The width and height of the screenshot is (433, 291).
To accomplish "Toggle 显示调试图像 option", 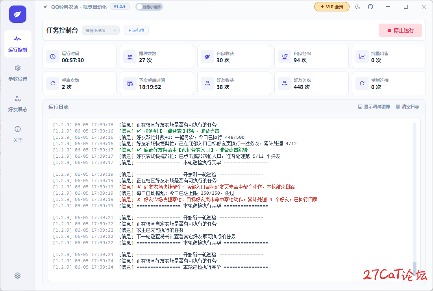I will [374, 107].
